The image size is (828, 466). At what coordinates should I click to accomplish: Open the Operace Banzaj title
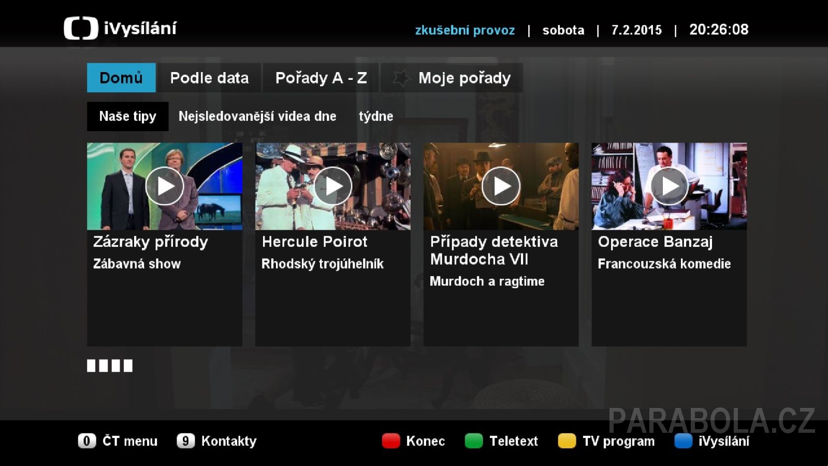click(656, 242)
